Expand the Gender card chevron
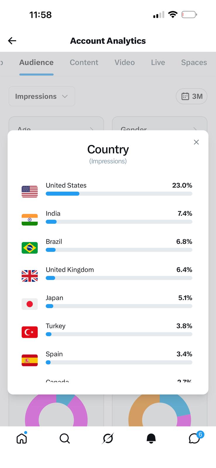Screen dimensions: 216x468 point(195,129)
